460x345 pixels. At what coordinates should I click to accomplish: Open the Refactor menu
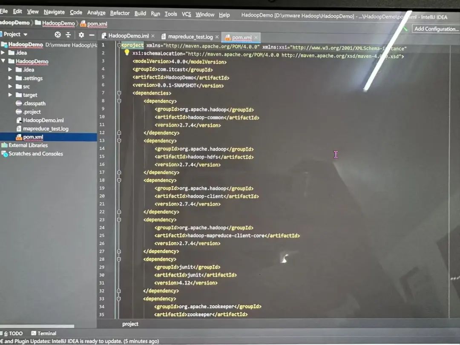tap(120, 13)
